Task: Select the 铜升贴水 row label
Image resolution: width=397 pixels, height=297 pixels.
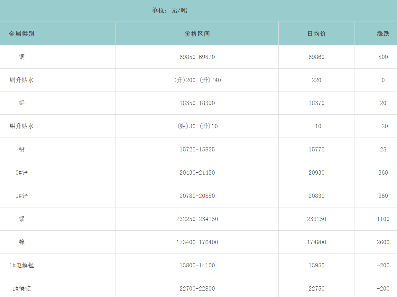Action: pos(22,80)
